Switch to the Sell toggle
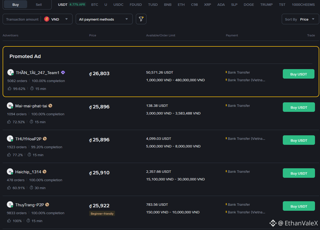Viewport: 320px width, 230px height. click(x=39, y=4)
